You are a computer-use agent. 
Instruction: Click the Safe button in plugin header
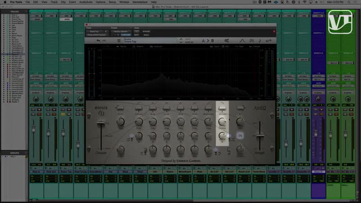point(137,35)
